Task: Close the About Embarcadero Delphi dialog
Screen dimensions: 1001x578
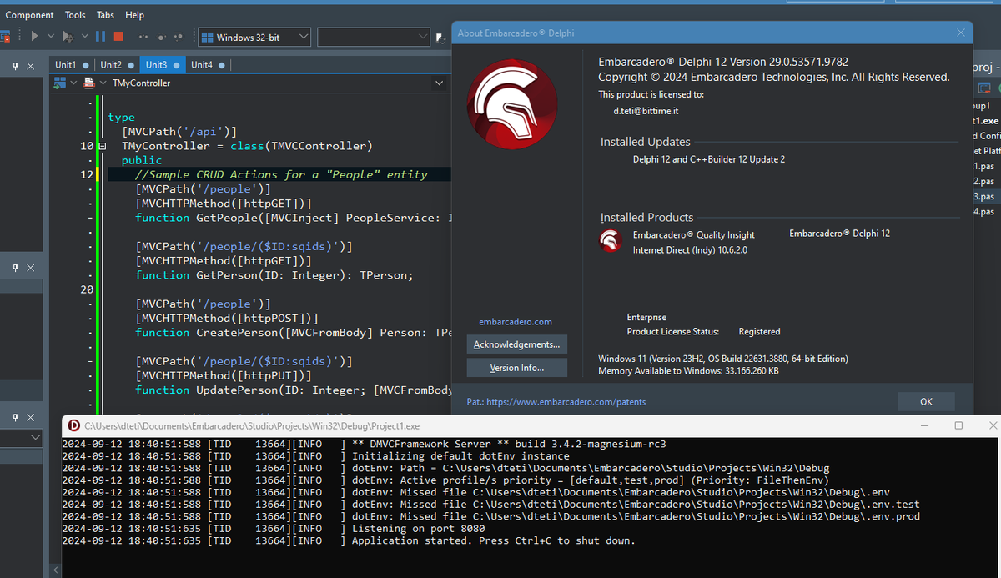Action: click(x=961, y=33)
